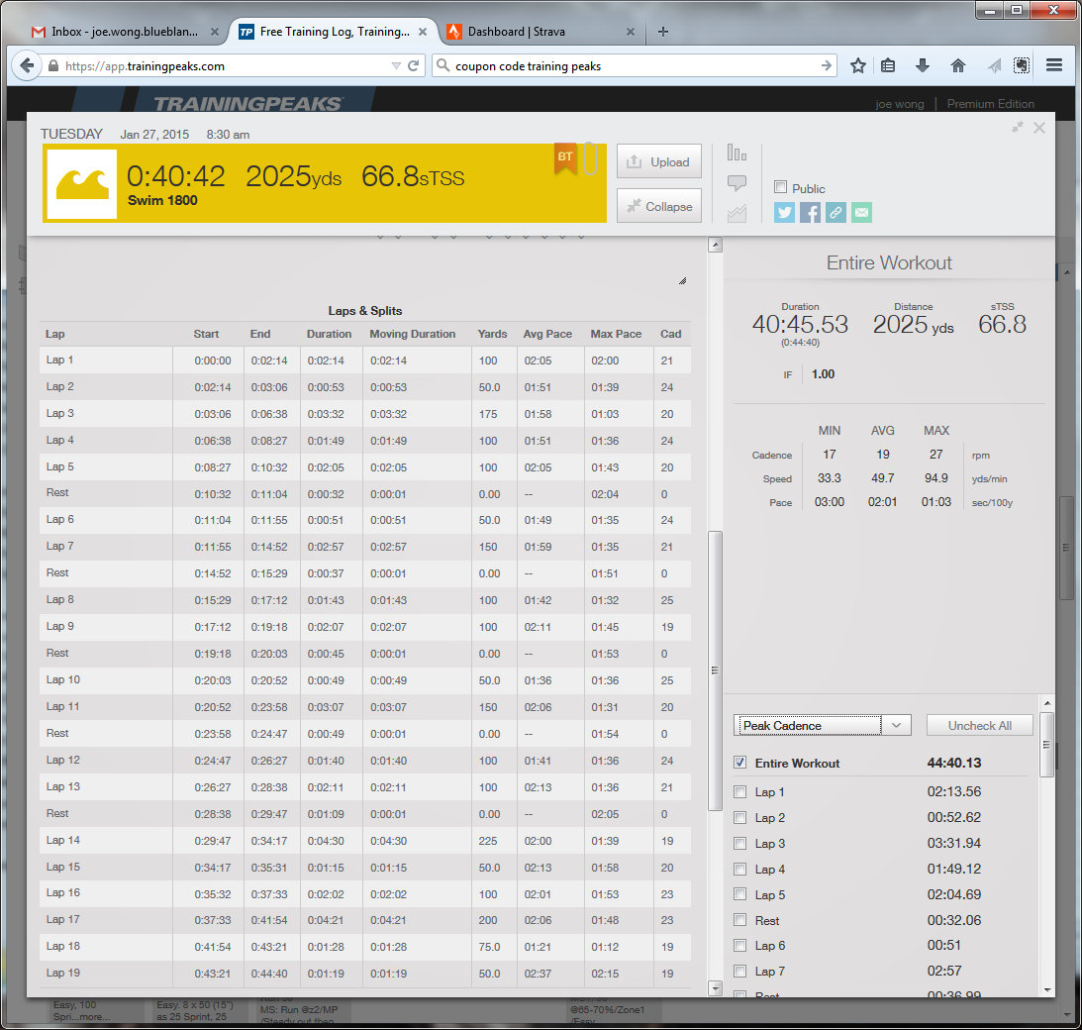1082x1030 pixels.
Task: Enable the Public checkbox
Action: [x=780, y=187]
